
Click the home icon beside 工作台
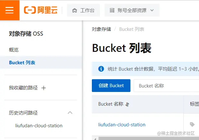point(75,10)
